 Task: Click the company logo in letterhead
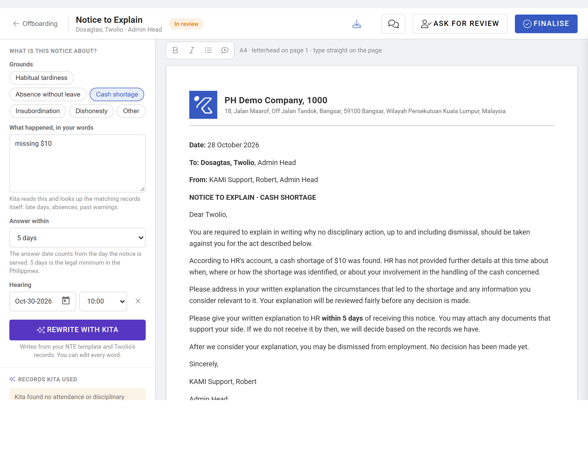pyautogui.click(x=203, y=105)
